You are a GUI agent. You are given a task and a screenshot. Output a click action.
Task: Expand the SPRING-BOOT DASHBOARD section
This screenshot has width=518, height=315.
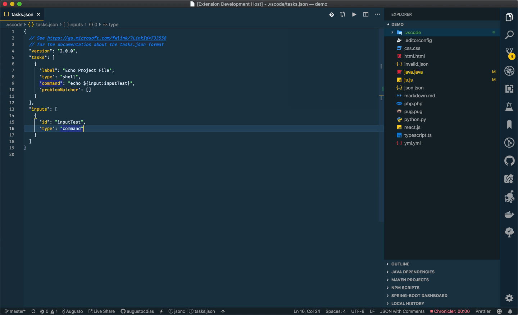pos(442,296)
